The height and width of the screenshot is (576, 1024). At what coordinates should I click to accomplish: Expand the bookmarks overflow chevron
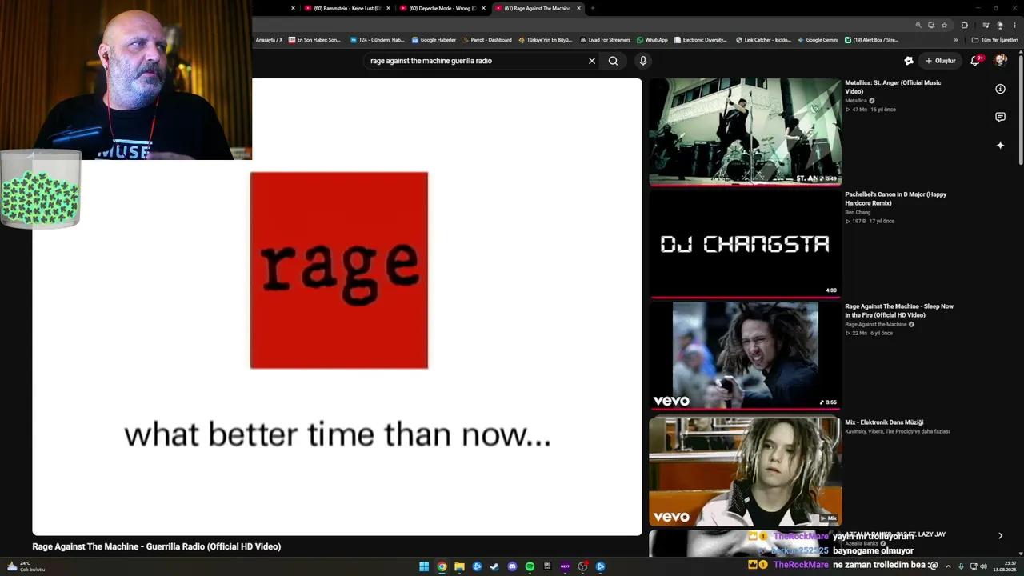click(955, 40)
